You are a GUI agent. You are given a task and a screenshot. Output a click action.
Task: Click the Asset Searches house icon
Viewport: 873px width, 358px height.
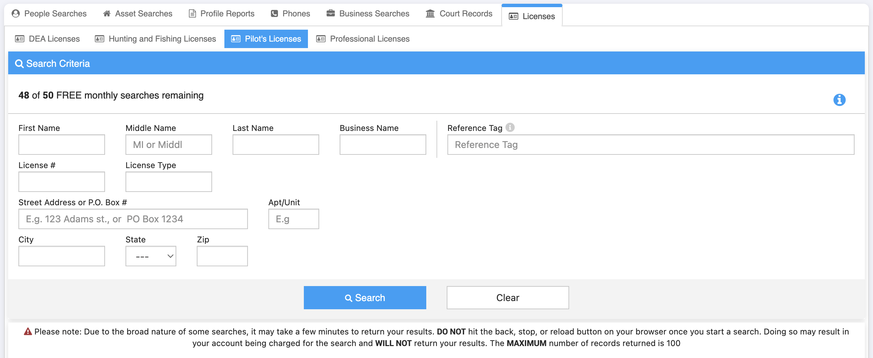[x=107, y=14]
